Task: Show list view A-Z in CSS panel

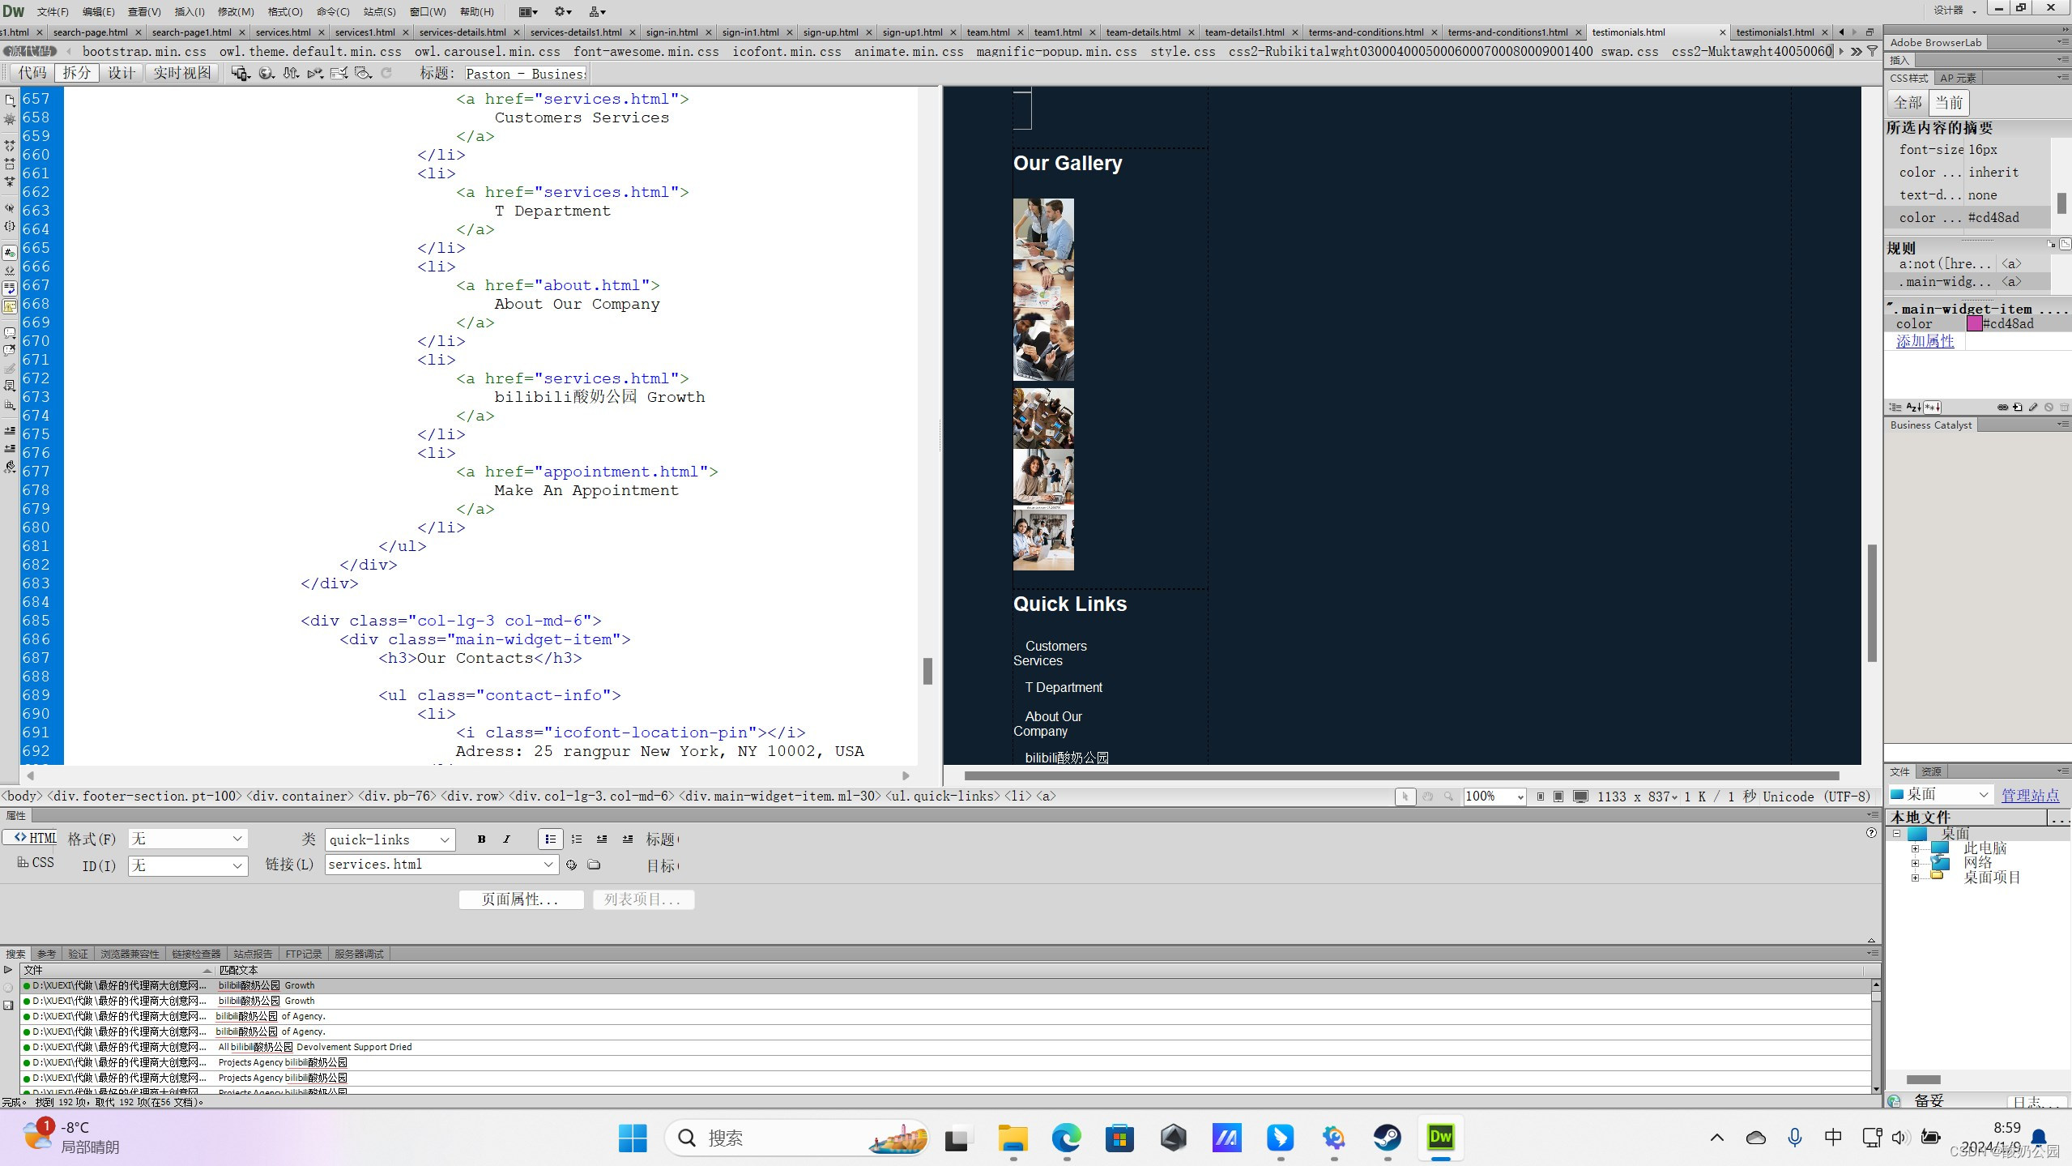Action: [1913, 407]
